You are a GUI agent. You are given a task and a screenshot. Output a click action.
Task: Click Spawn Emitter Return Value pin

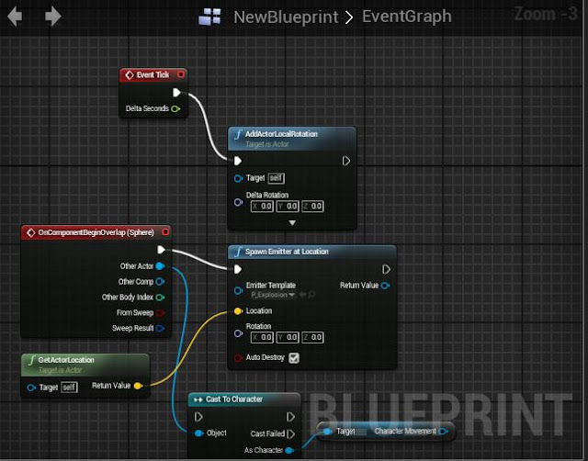click(x=385, y=286)
